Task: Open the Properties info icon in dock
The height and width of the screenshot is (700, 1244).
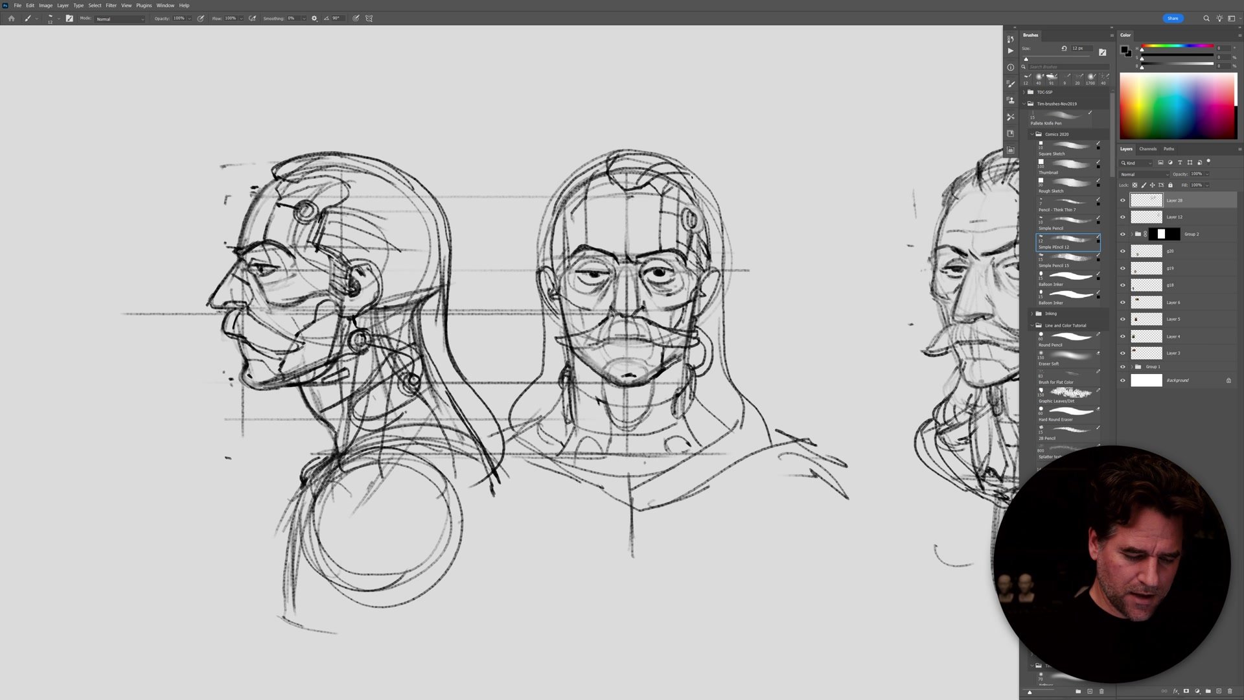Action: (1011, 67)
